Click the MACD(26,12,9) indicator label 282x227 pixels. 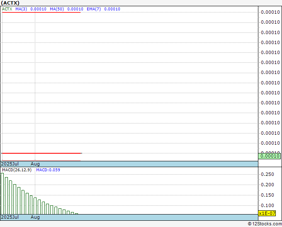[x=17, y=170]
